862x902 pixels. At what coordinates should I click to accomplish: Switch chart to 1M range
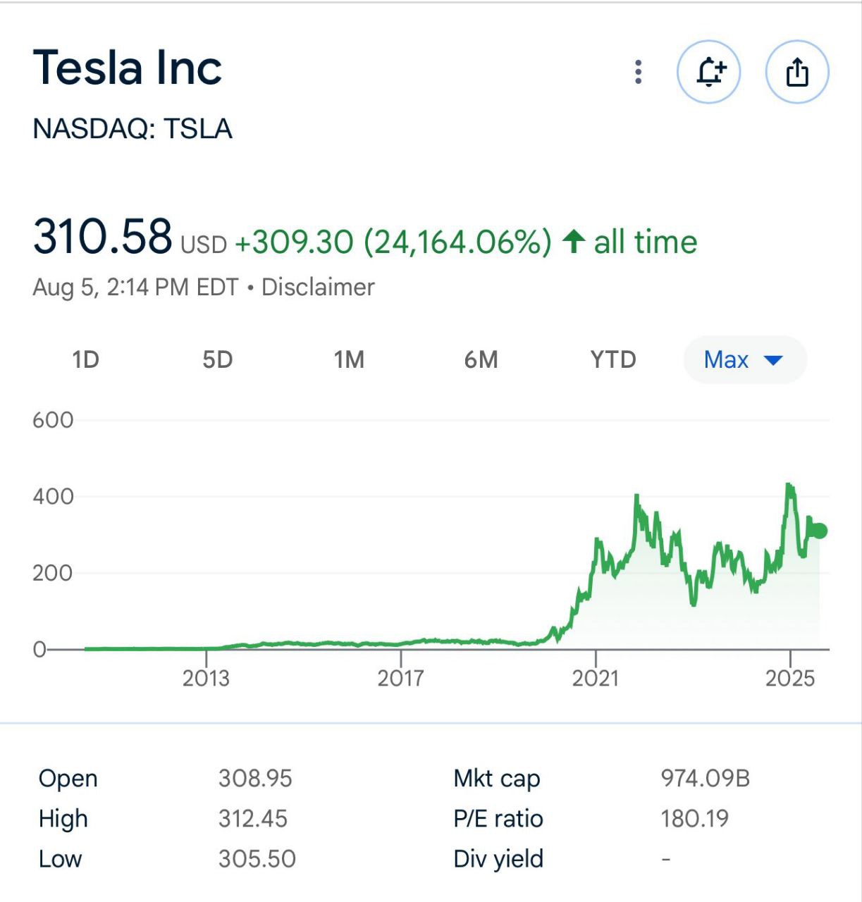point(349,359)
